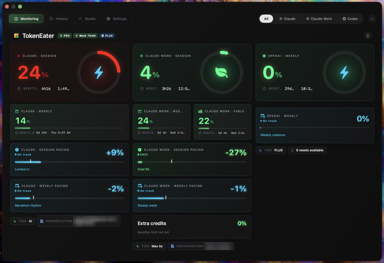Click the pie icon in Claude Work Session Pacing

139,150
